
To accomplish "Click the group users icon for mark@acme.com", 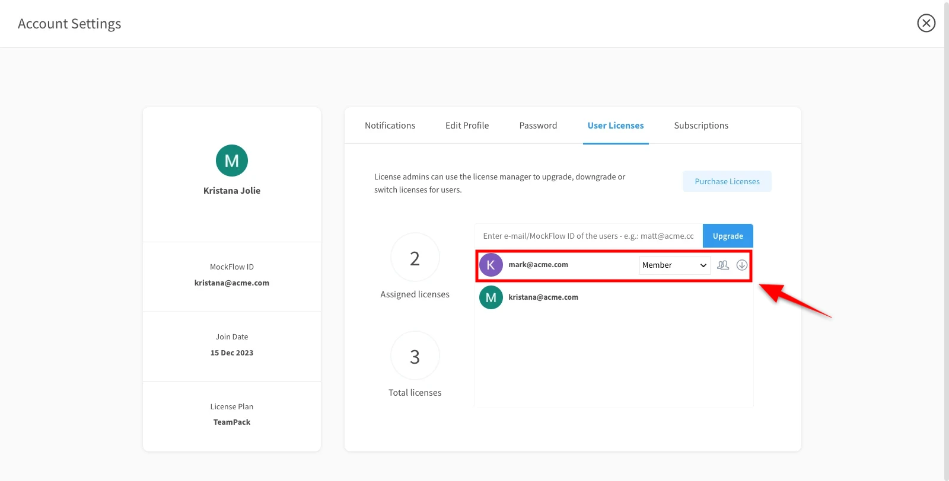I will [x=723, y=265].
